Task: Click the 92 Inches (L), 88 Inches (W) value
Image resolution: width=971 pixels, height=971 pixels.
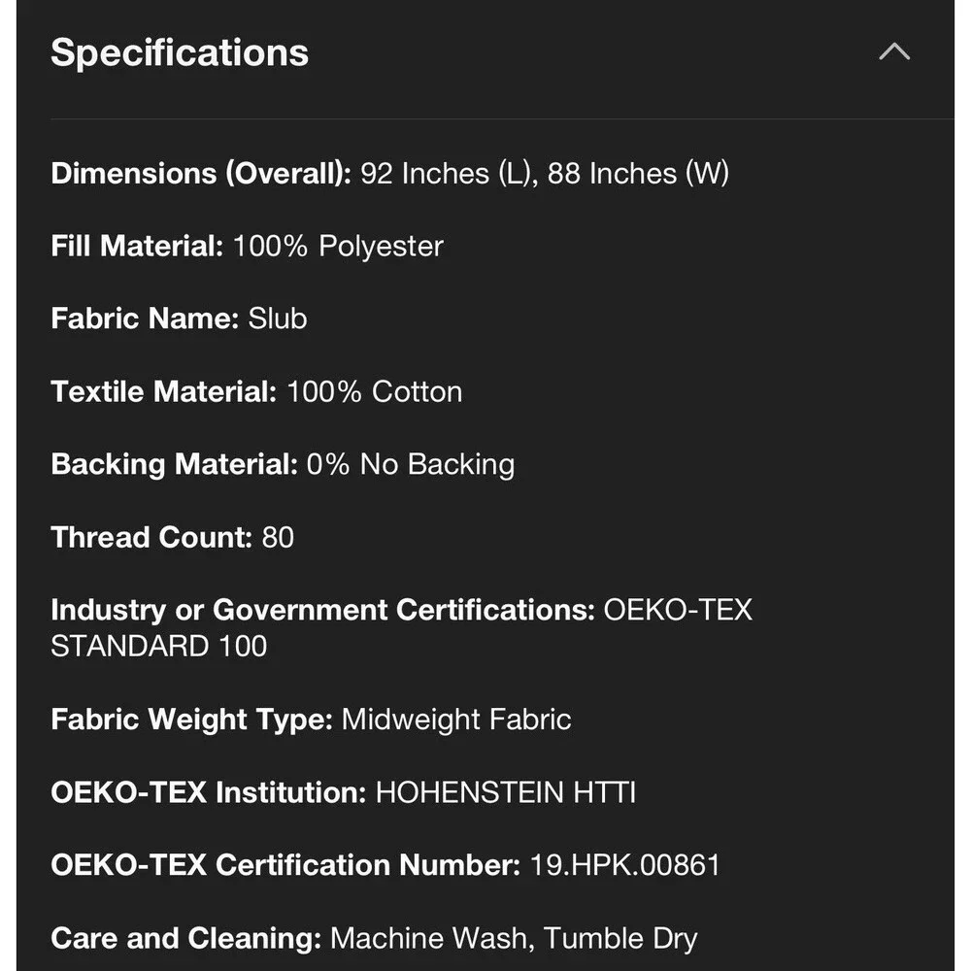Action: point(545,174)
